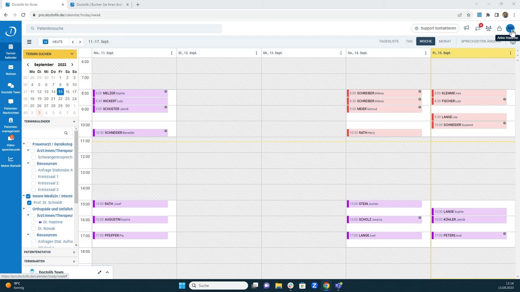Viewport: 520px width, 292px height.
Task: Open 10:30 Rath Harry appointment
Action: (x=384, y=133)
